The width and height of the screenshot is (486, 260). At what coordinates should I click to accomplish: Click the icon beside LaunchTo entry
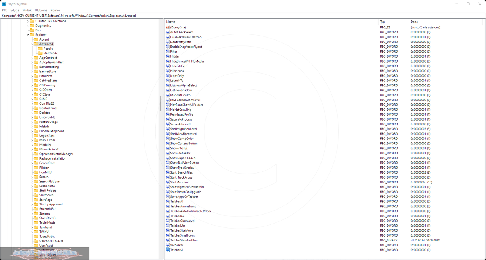[x=167, y=81]
